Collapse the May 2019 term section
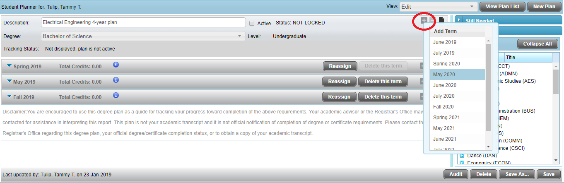Screen dimensions: 564x183 [x=9, y=81]
